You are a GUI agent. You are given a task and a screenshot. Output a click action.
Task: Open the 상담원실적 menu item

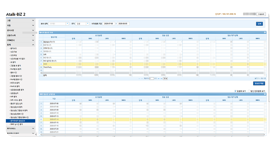point(14,93)
